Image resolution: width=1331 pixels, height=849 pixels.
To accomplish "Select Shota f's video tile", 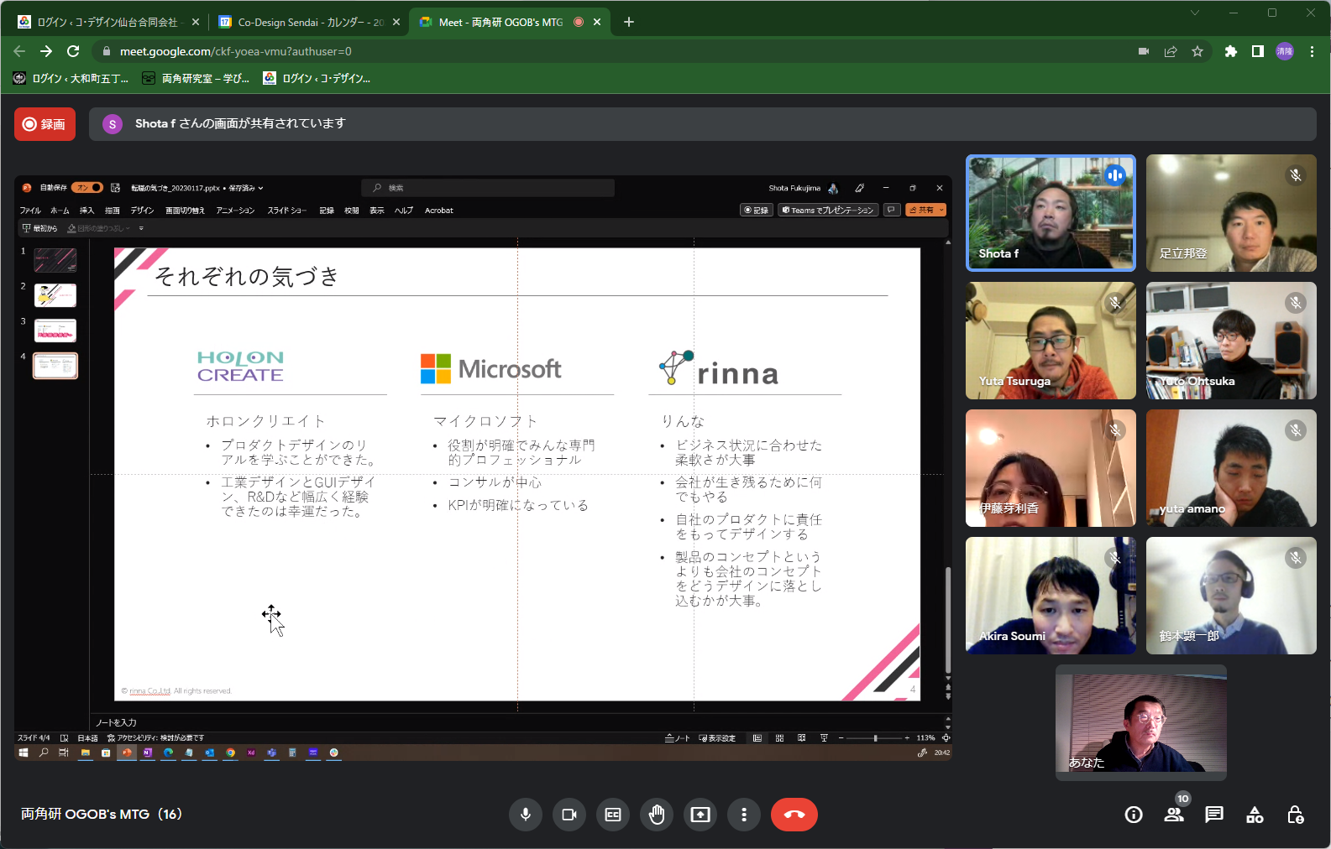I will tap(1051, 213).
